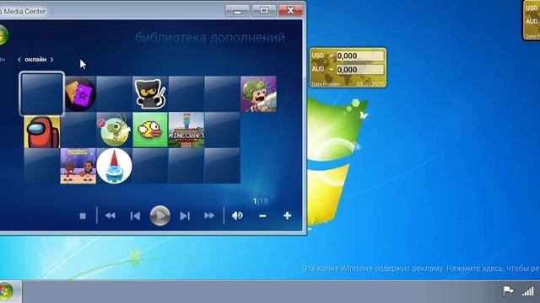Skip to next track
Screen dimensions: 540x303
(x=185, y=215)
